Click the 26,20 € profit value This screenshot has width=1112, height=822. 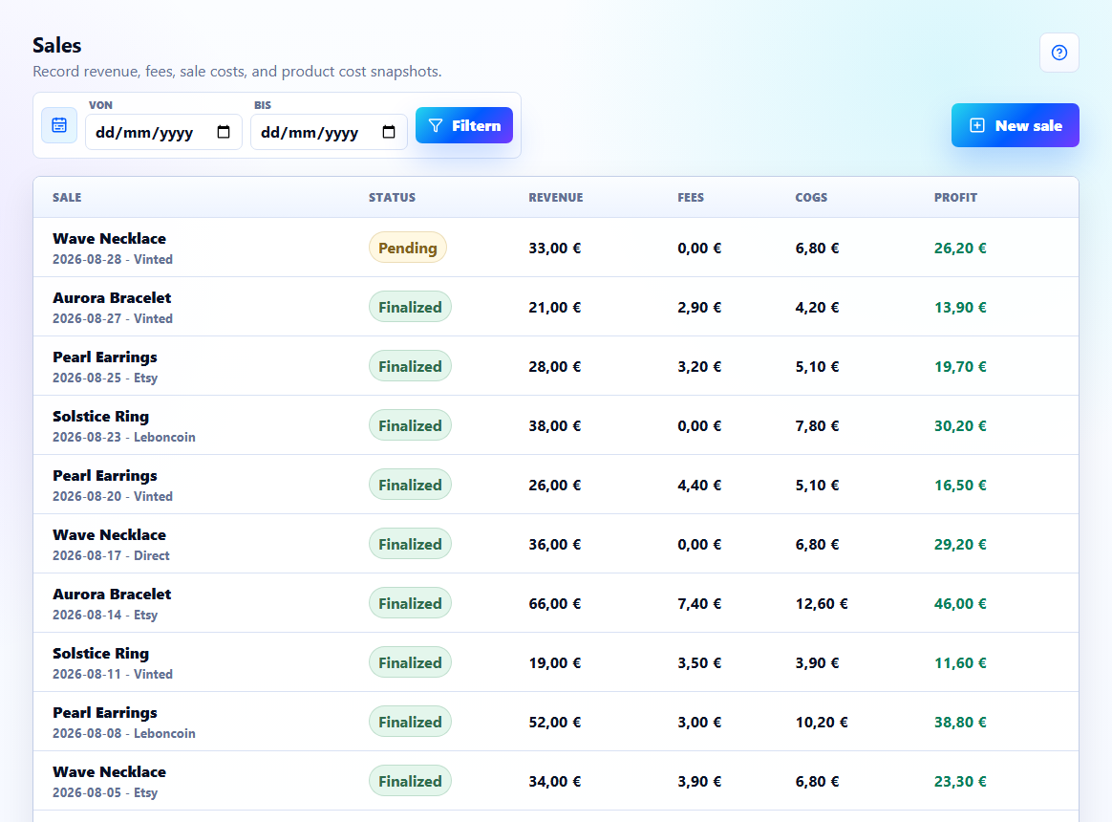pyautogui.click(x=960, y=249)
